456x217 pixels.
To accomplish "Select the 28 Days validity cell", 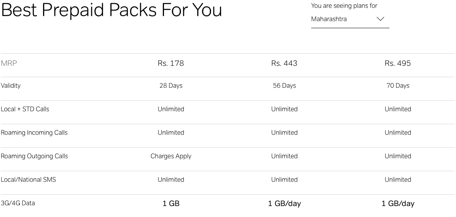I will pos(171,85).
